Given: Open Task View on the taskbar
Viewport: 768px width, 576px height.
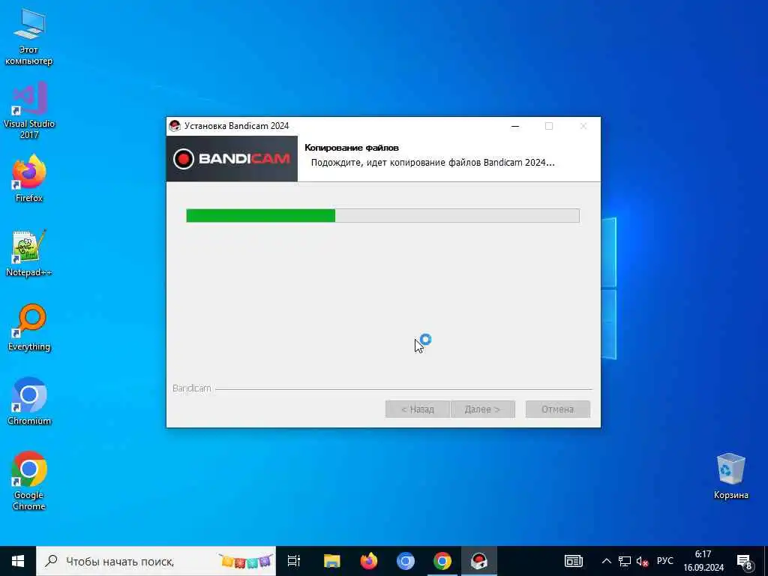Looking at the screenshot, I should tap(294, 561).
